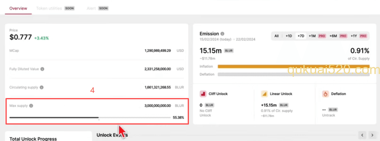
Task: Switch to the Alert tab
Action: (x=91, y=8)
